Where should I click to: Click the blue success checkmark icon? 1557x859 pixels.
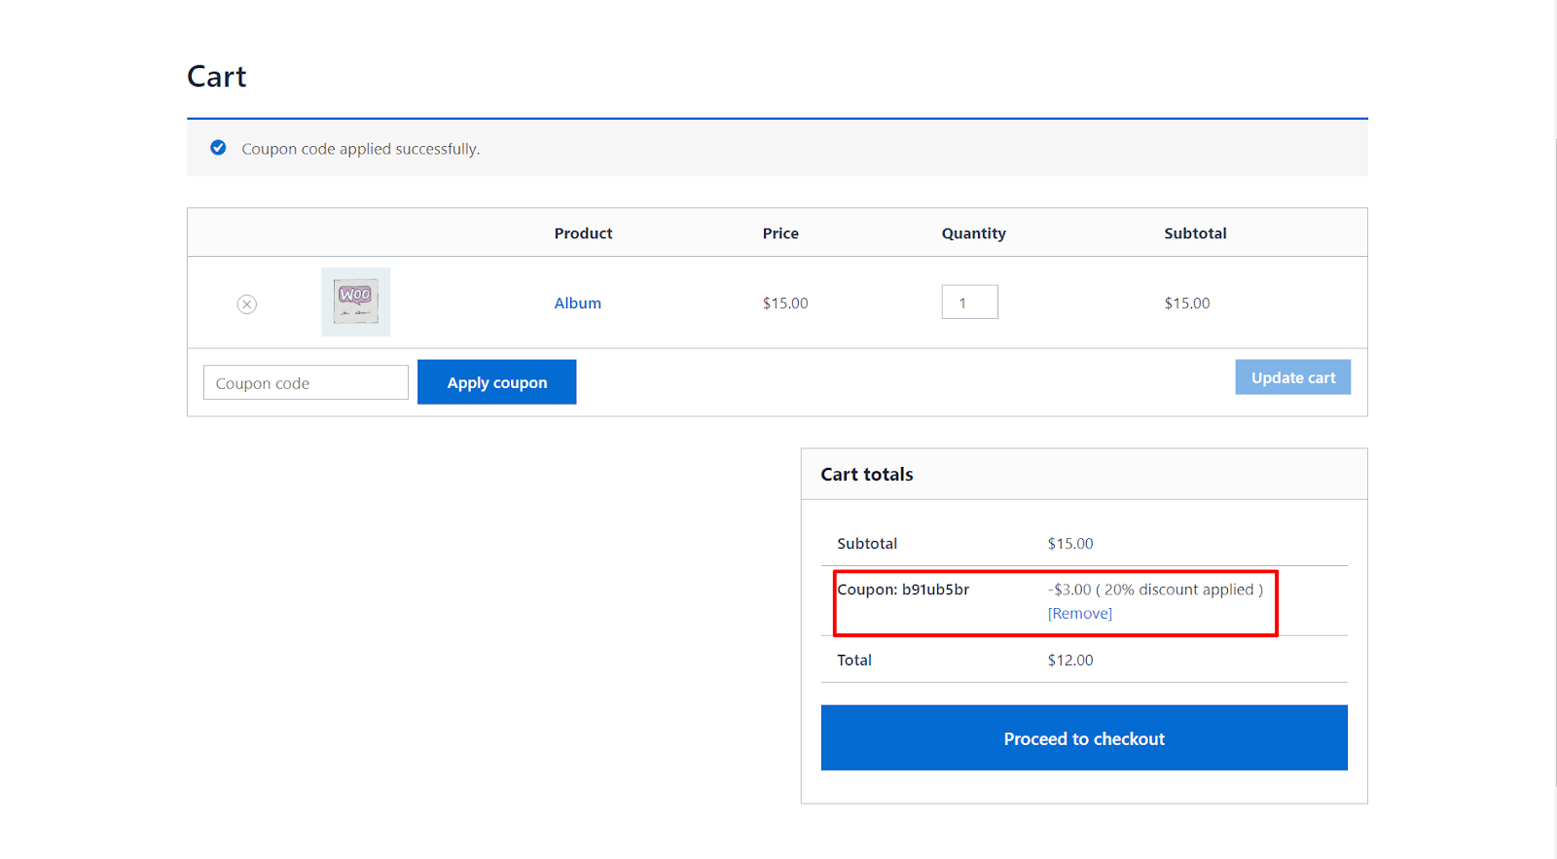point(218,148)
